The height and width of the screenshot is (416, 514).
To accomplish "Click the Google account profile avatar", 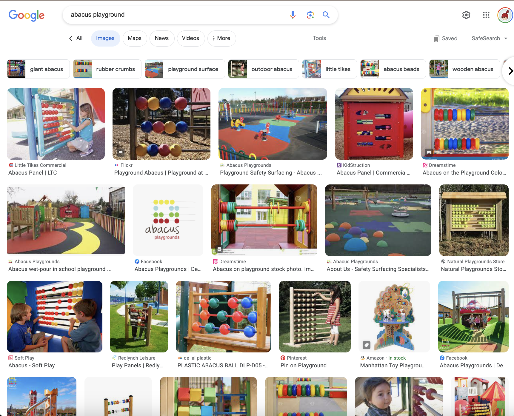I will tap(505, 15).
